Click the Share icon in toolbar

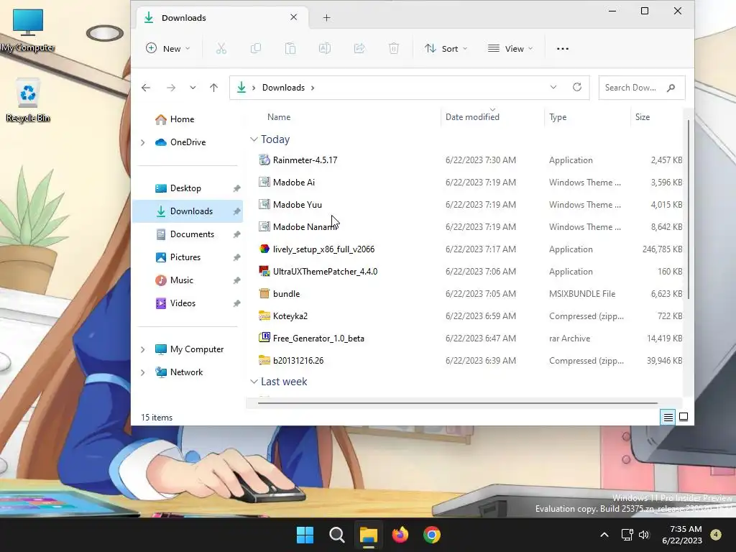tap(359, 48)
